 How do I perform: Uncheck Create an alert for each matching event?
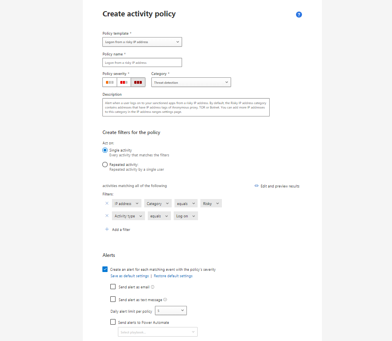[105, 269]
